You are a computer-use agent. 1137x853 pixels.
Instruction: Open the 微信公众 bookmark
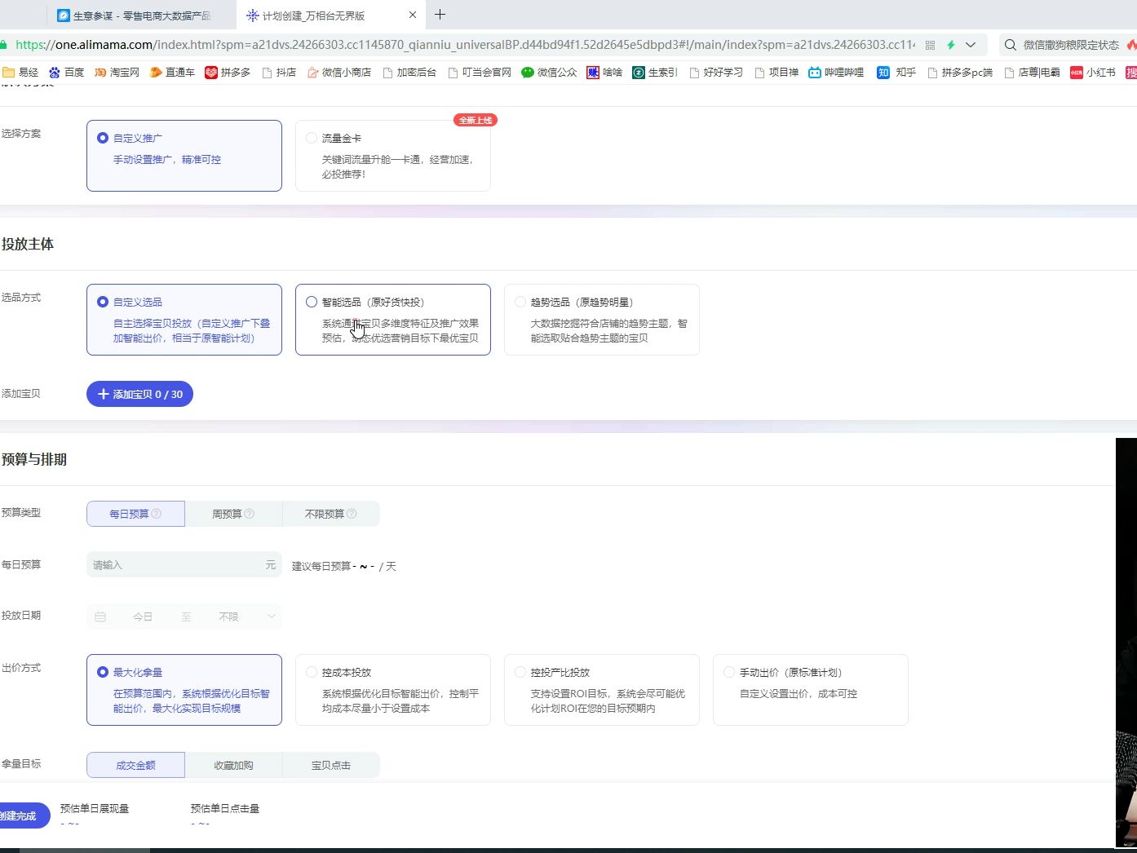pyautogui.click(x=549, y=73)
